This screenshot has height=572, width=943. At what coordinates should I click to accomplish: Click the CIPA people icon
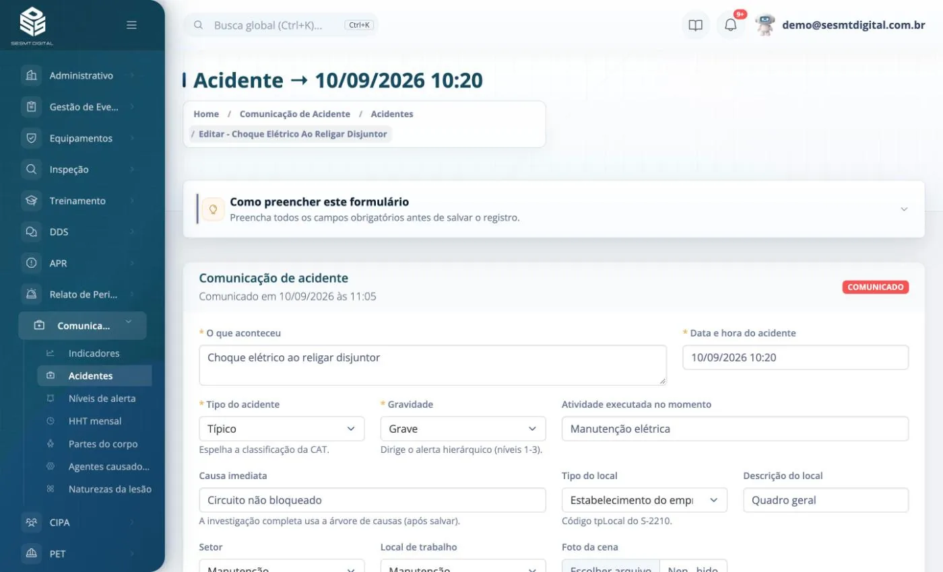coord(31,522)
